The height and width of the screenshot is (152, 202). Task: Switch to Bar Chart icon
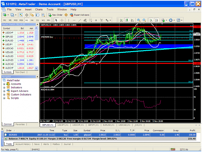click(121, 20)
